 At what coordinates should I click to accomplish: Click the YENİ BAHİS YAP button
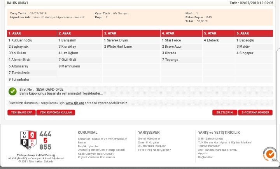pos(21,112)
